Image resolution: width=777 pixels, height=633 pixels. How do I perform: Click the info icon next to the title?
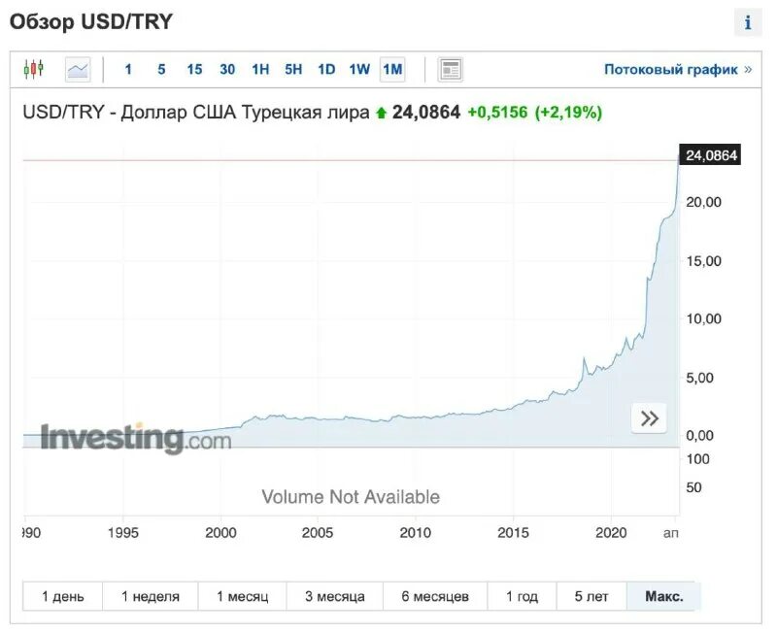(x=747, y=23)
